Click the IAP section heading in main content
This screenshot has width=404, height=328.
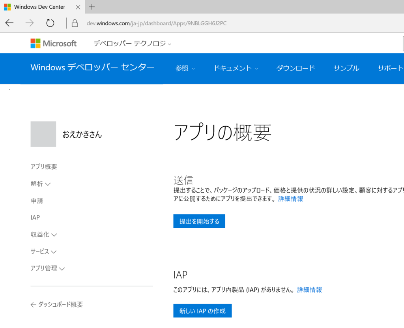(180, 275)
